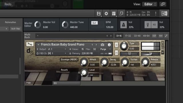Open the Purge dropdown menu

click(x=106, y=49)
